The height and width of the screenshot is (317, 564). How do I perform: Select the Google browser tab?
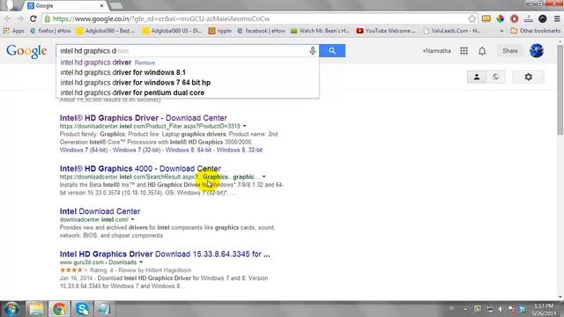click(65, 6)
